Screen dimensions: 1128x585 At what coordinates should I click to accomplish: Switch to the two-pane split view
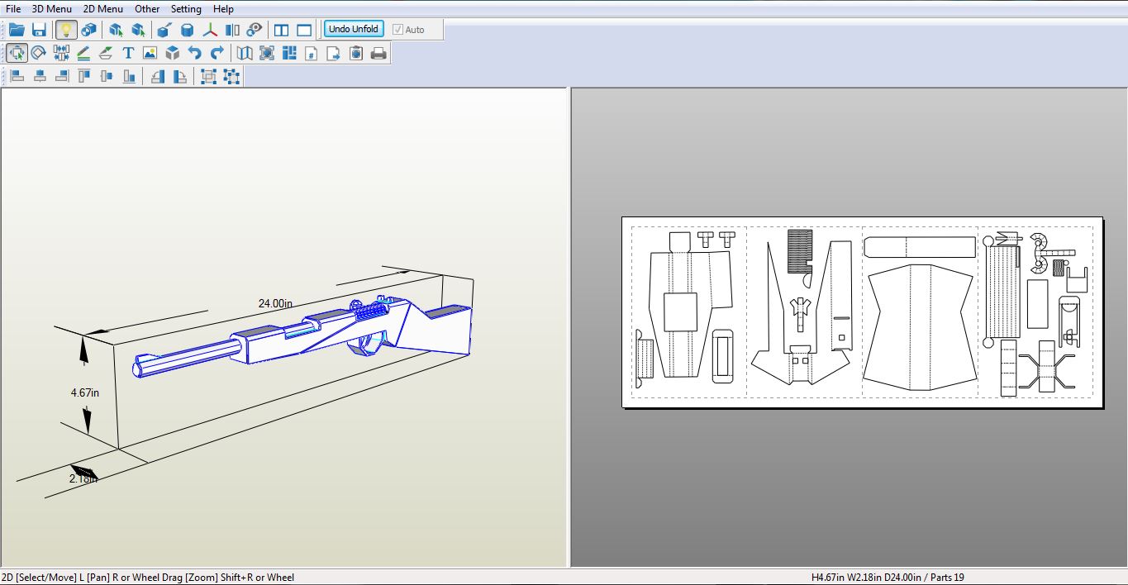(x=282, y=30)
